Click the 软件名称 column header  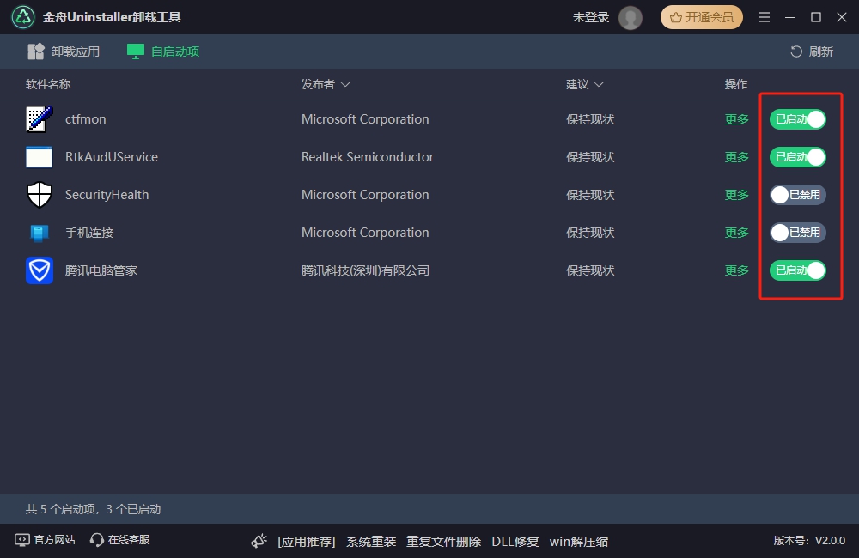48,84
